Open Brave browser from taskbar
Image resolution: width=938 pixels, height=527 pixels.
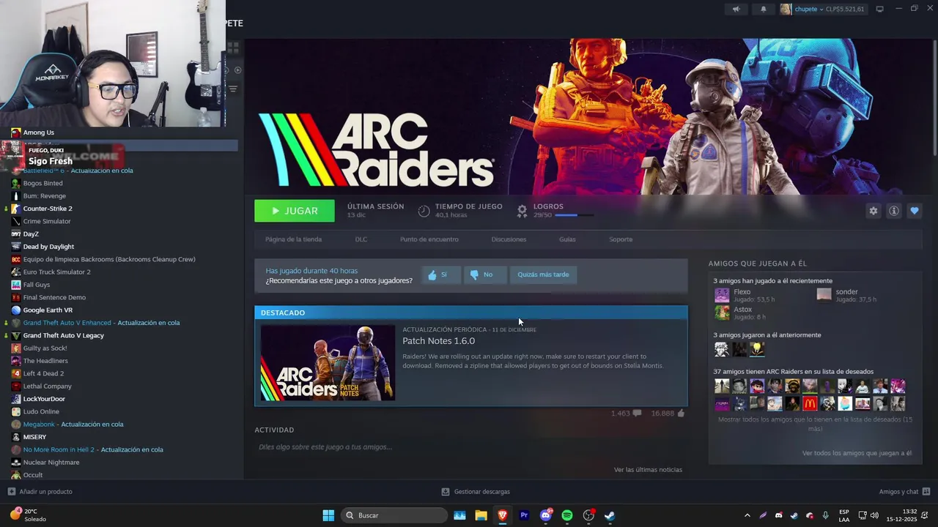pyautogui.click(x=503, y=515)
